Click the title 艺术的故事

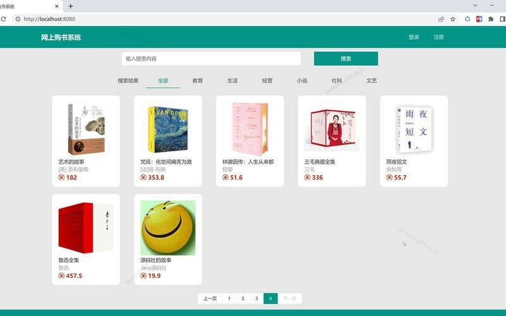(71, 162)
